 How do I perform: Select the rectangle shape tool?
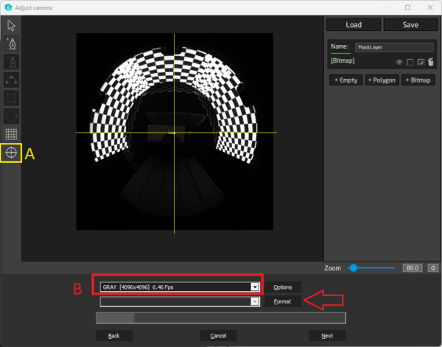click(11, 98)
